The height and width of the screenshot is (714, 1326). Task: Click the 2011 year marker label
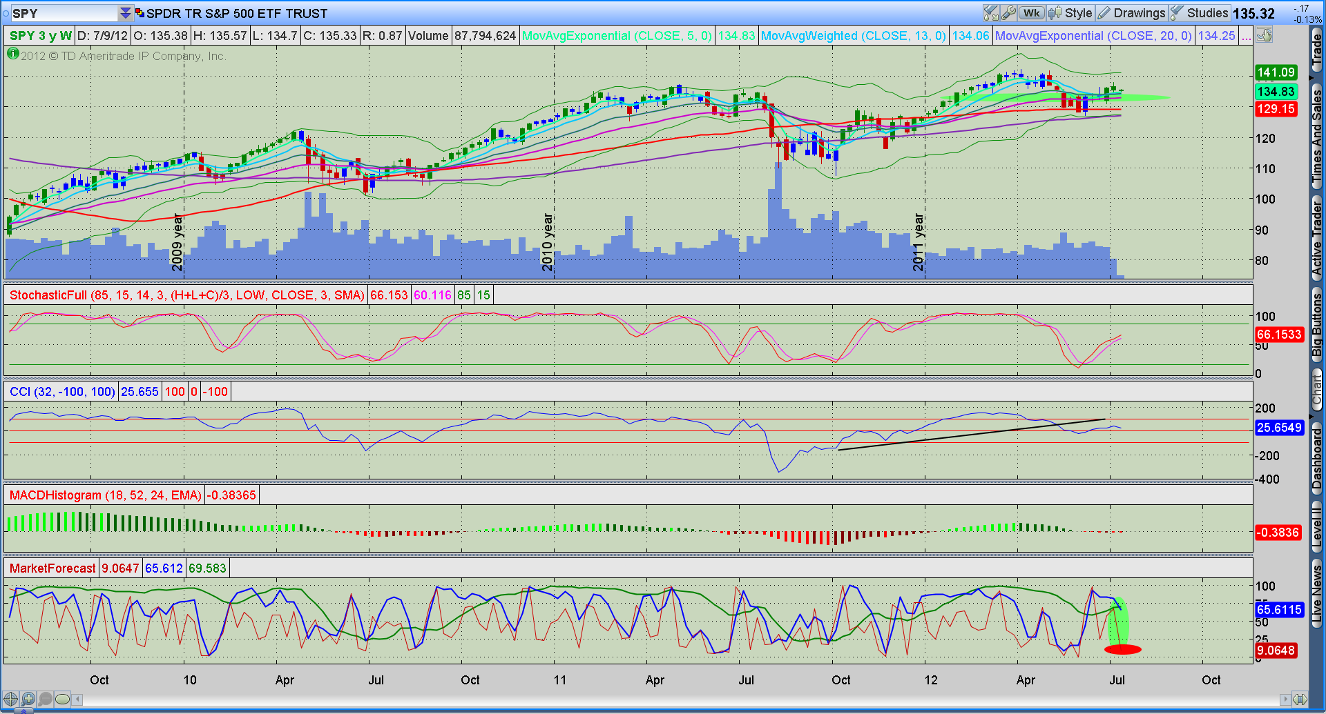point(918,242)
